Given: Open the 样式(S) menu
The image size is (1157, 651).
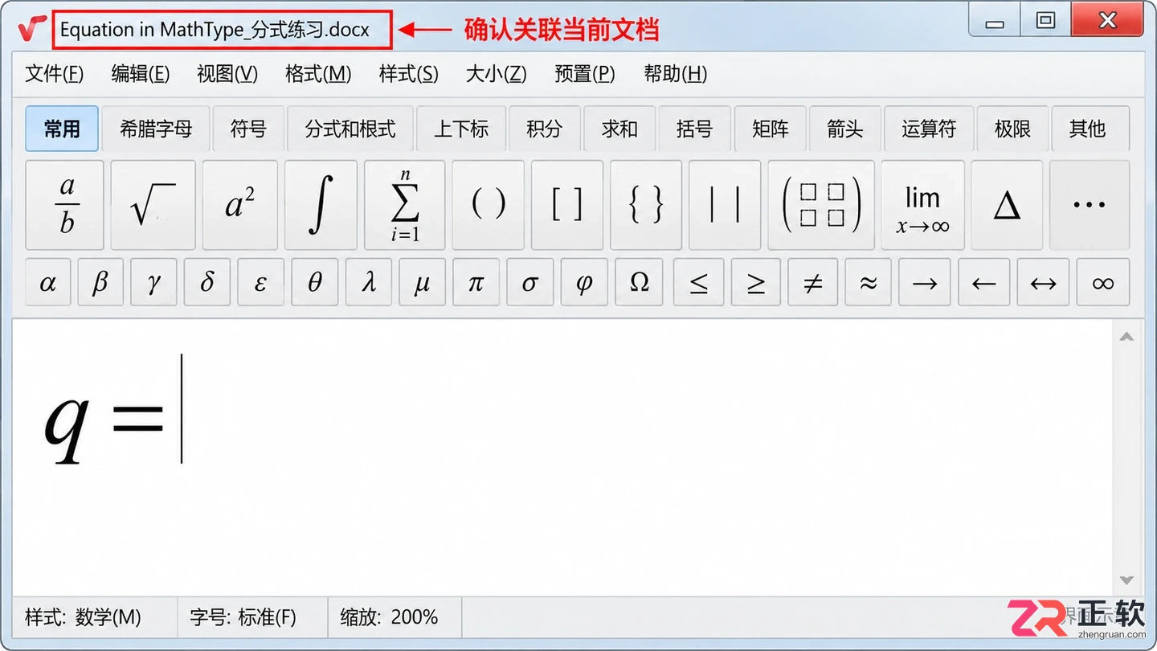Looking at the screenshot, I should click(408, 74).
